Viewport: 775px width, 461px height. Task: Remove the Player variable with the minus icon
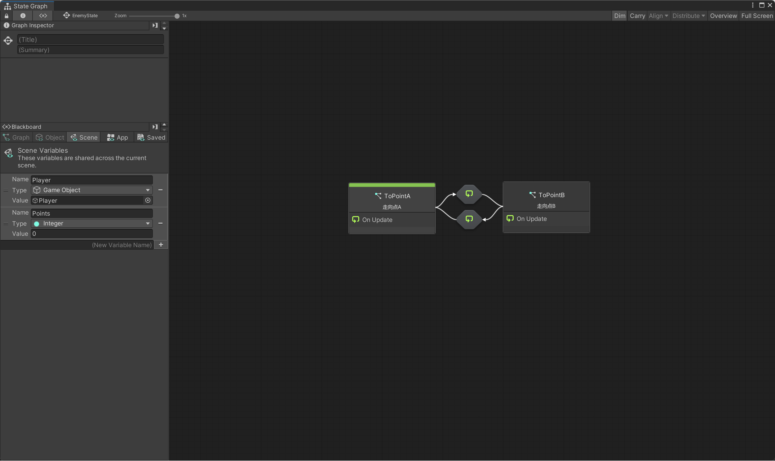pyautogui.click(x=161, y=190)
